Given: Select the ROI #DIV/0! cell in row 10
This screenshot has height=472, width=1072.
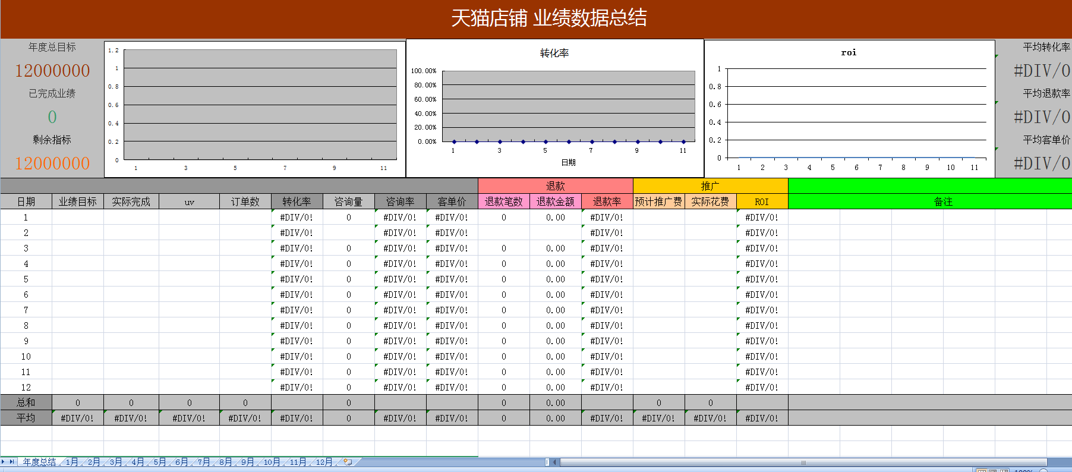Looking at the screenshot, I should (762, 356).
